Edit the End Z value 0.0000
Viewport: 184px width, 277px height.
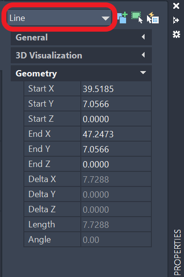(x=116, y=164)
